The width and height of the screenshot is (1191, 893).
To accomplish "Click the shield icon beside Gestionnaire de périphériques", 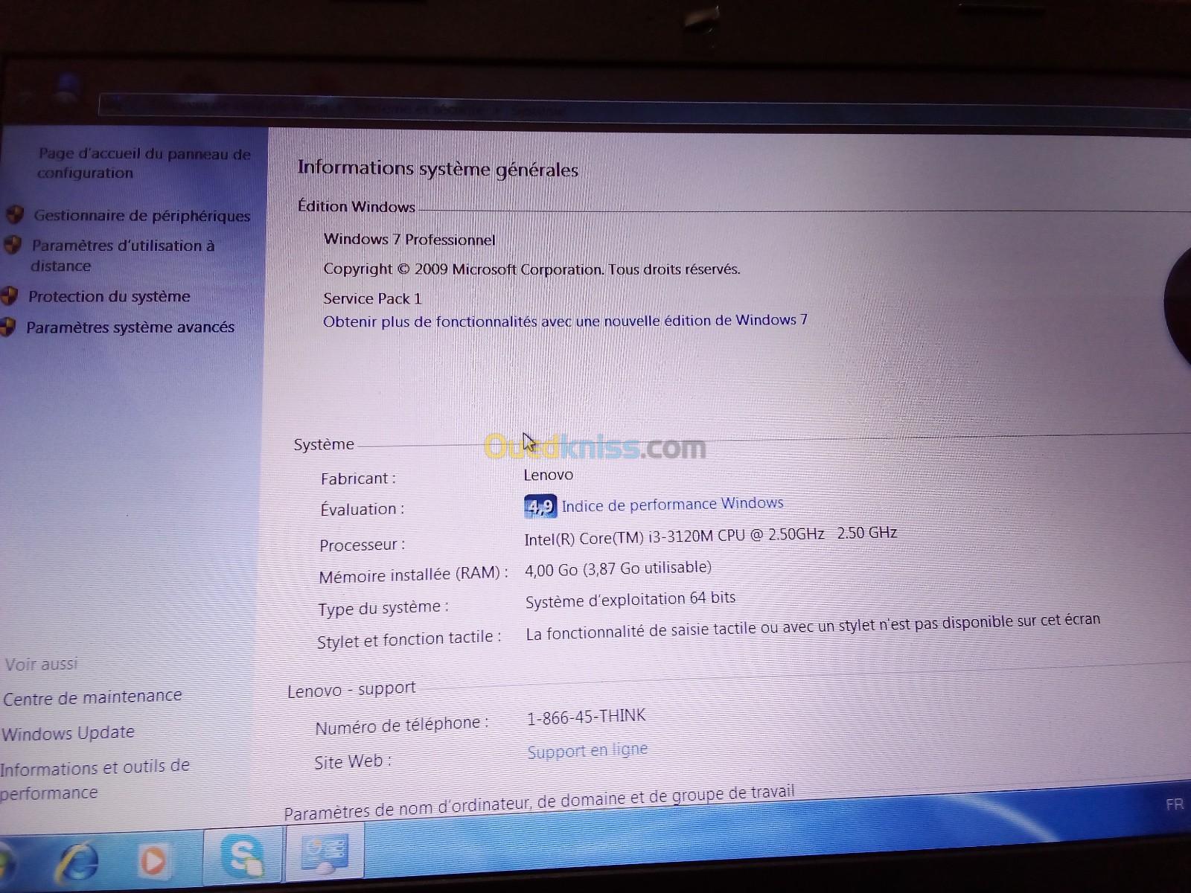I will pos(15,215).
